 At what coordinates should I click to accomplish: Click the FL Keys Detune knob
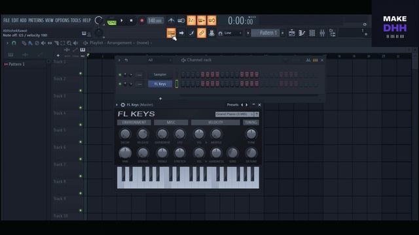coord(251,153)
